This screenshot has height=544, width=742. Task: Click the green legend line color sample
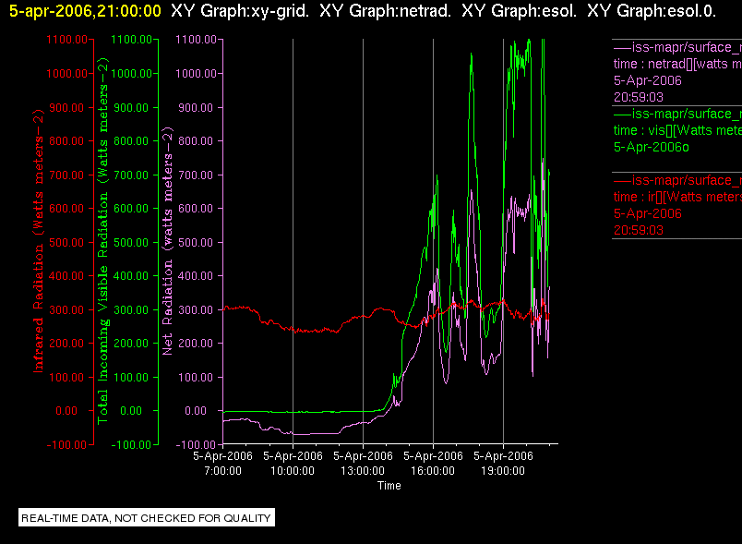[x=622, y=115]
